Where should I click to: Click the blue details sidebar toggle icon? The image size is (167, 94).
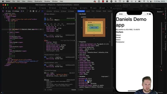click(42, 11)
